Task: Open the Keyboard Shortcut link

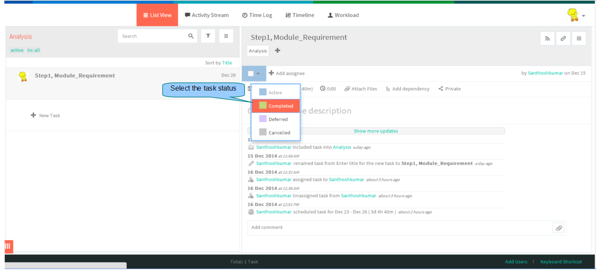Action: pos(561,262)
